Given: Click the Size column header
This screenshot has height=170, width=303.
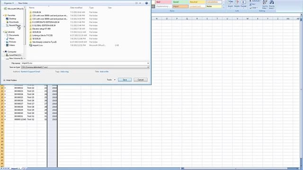Looking at the screenshot, I should point(110,8).
